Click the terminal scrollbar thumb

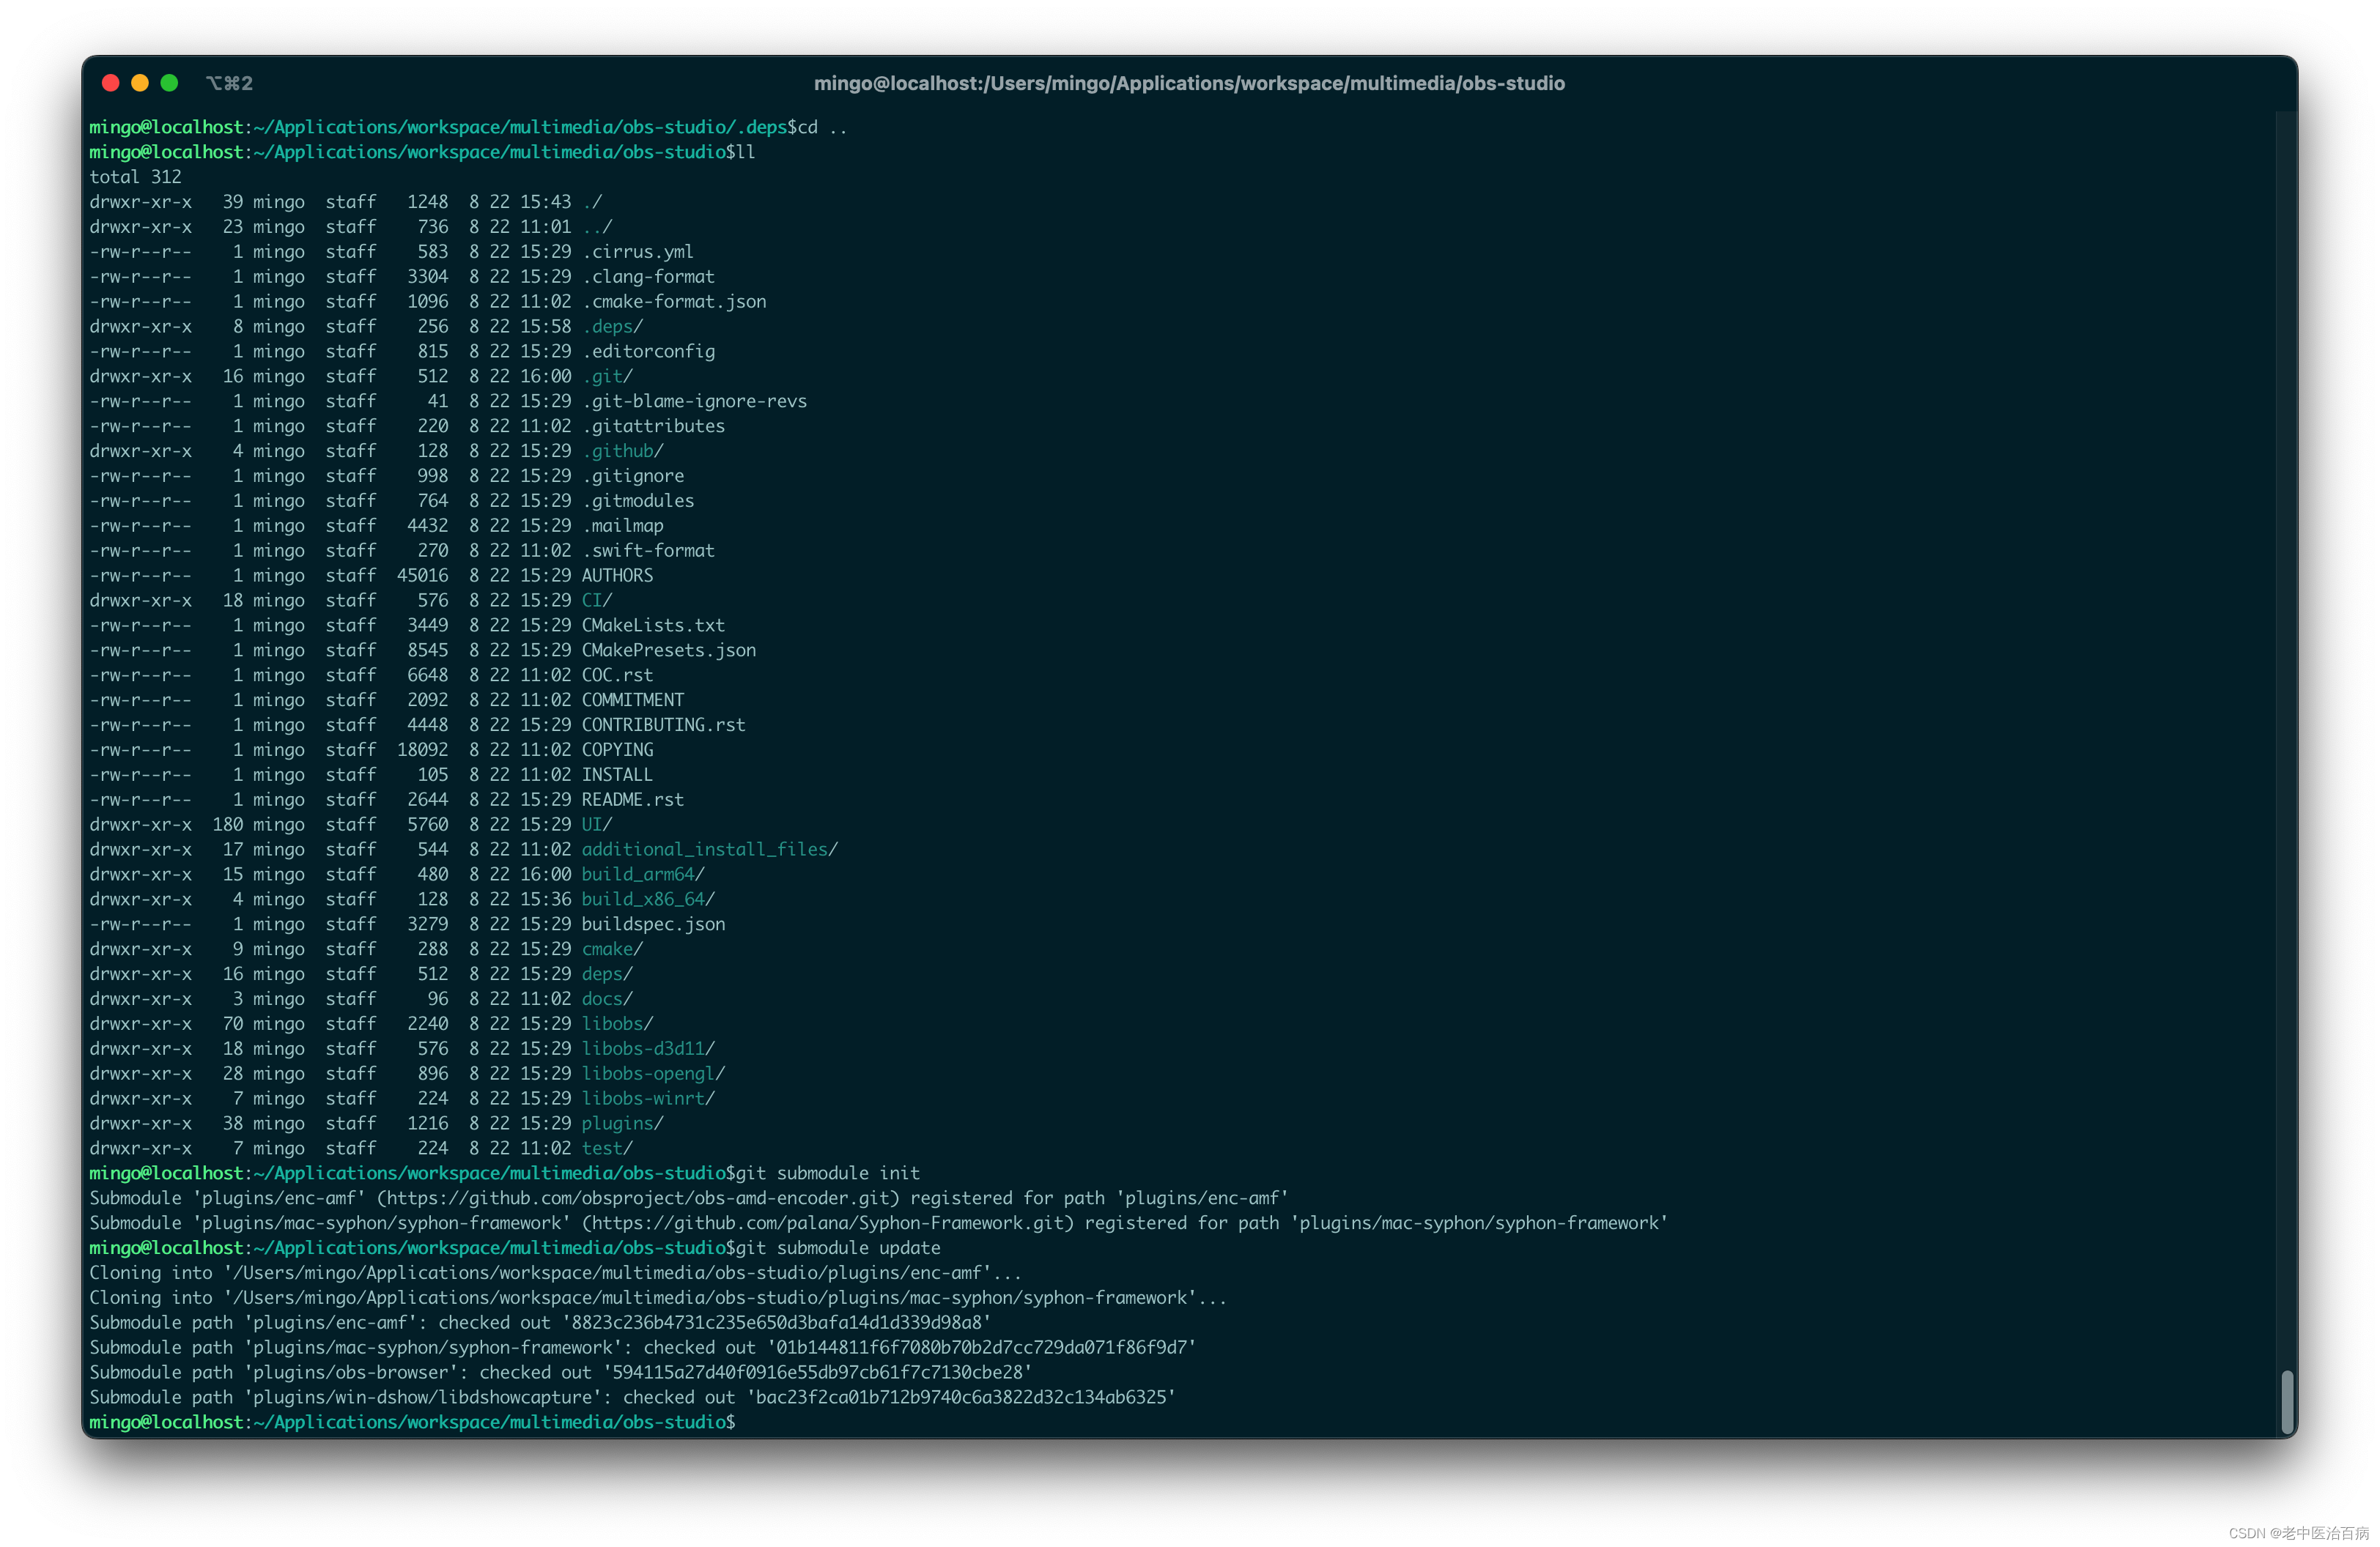coord(2286,1401)
